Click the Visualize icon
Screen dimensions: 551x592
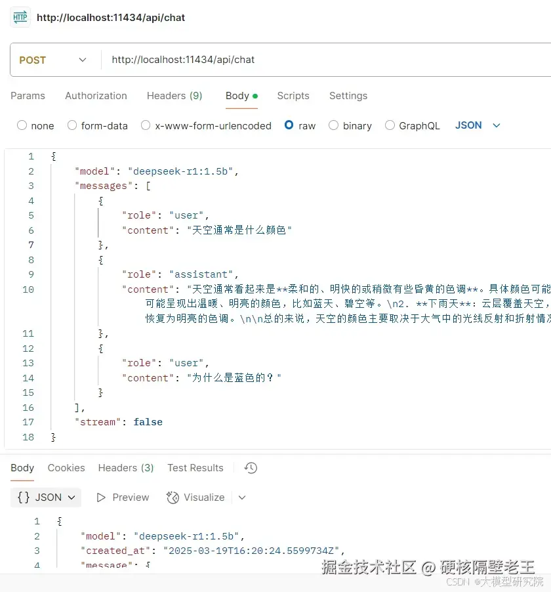click(173, 497)
